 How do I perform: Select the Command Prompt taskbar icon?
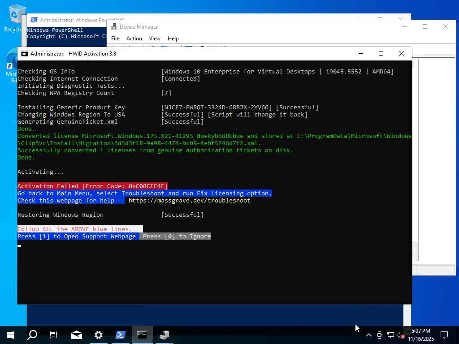coord(142,335)
